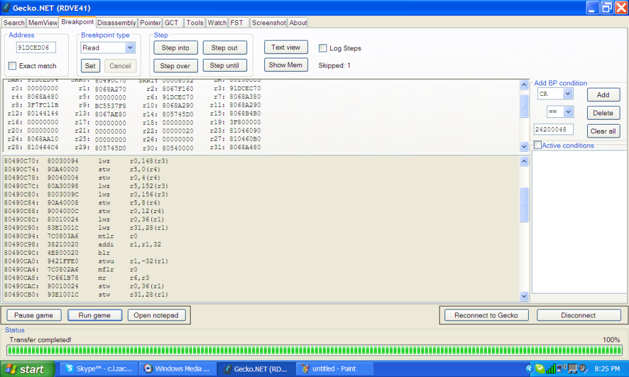Click the Step into button
This screenshot has width=629, height=377.
(x=175, y=48)
